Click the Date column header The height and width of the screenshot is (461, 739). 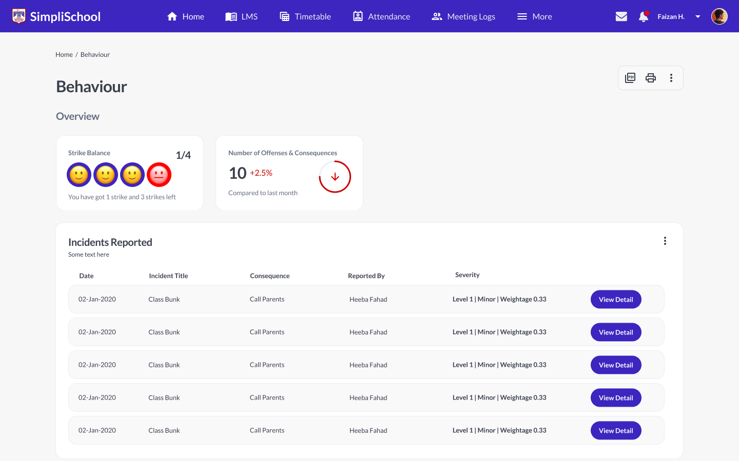(x=86, y=276)
